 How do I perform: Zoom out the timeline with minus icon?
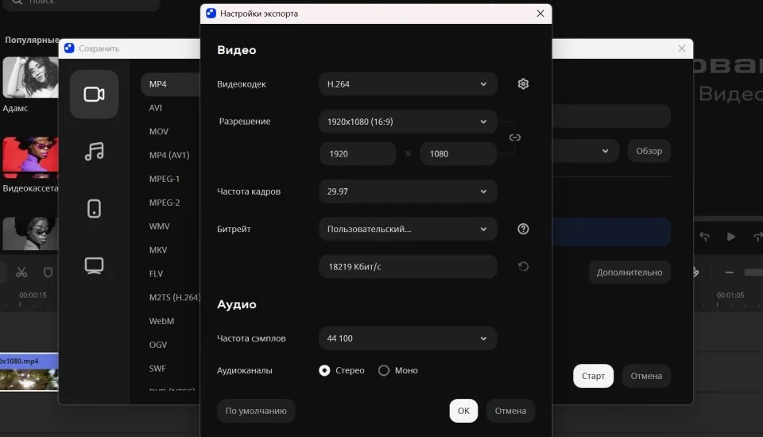pos(729,273)
